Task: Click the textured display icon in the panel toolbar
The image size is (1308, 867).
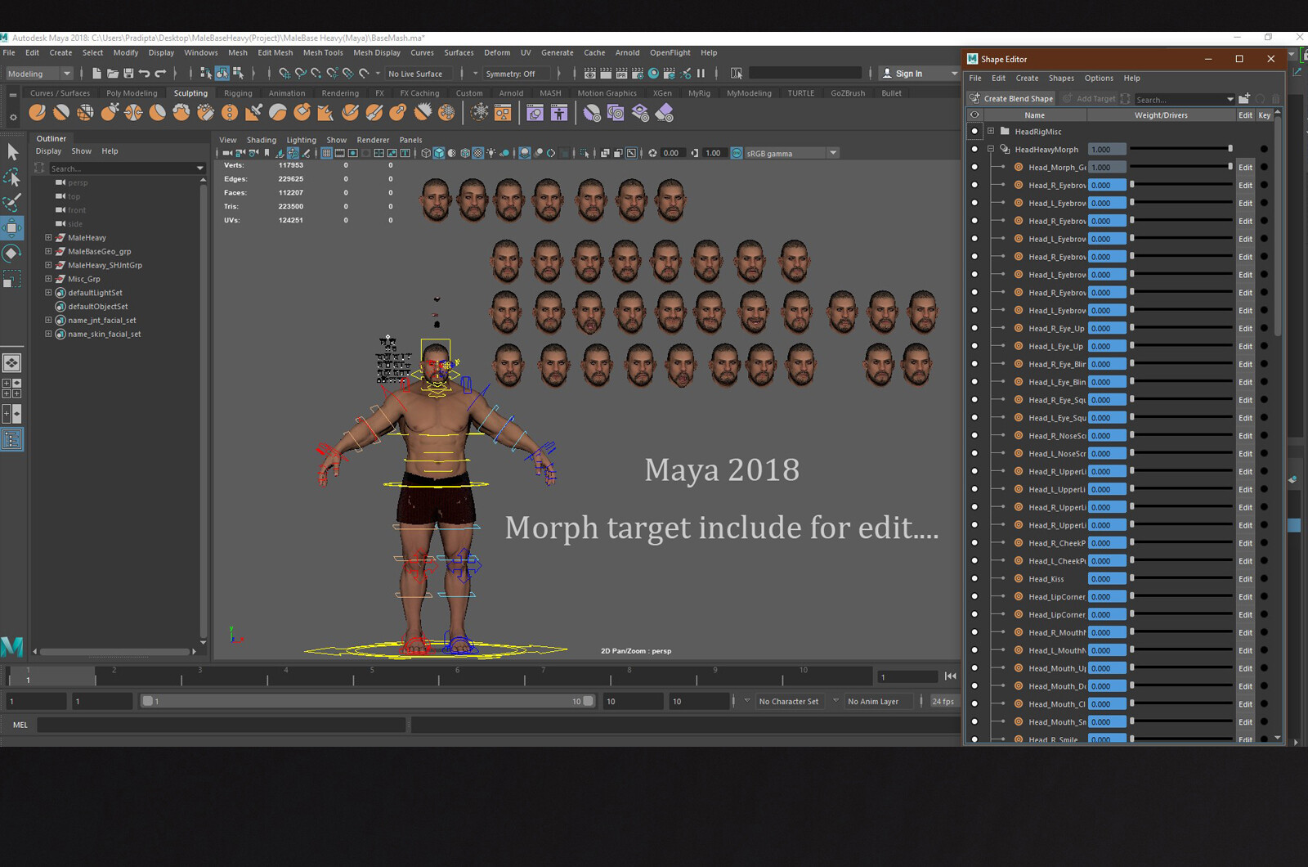Action: (x=479, y=153)
